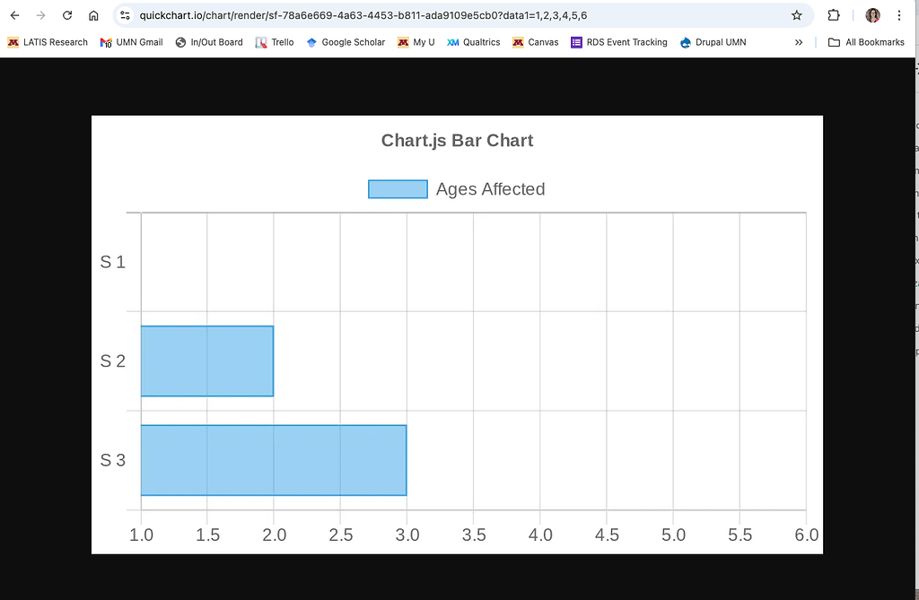
Task: Open the three-dot browser menu
Action: 899,15
